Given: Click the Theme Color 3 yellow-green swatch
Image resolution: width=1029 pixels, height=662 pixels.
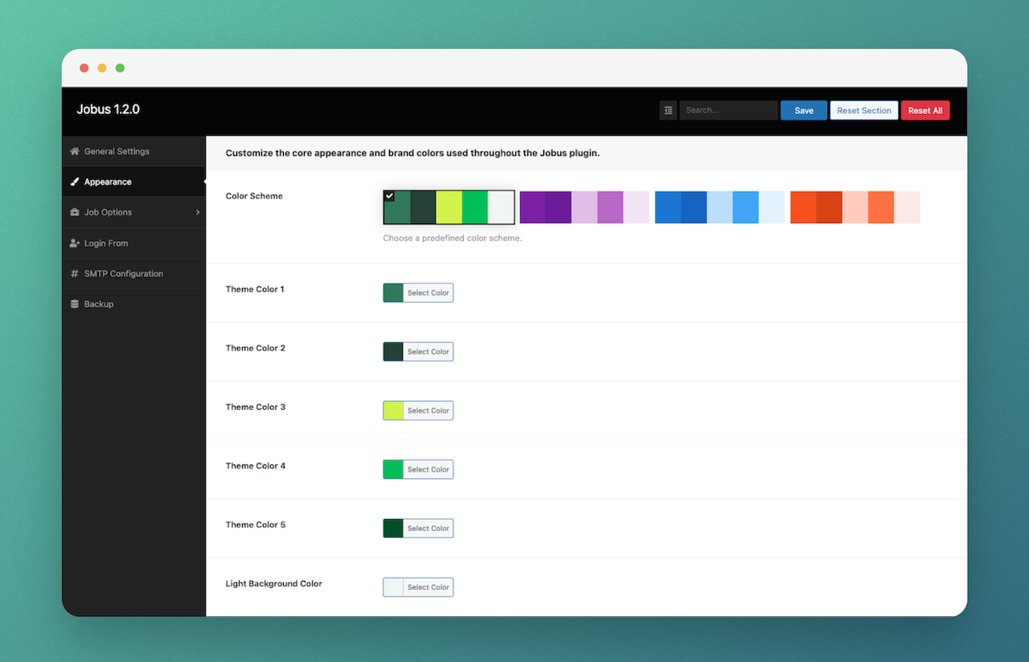Looking at the screenshot, I should tap(392, 410).
